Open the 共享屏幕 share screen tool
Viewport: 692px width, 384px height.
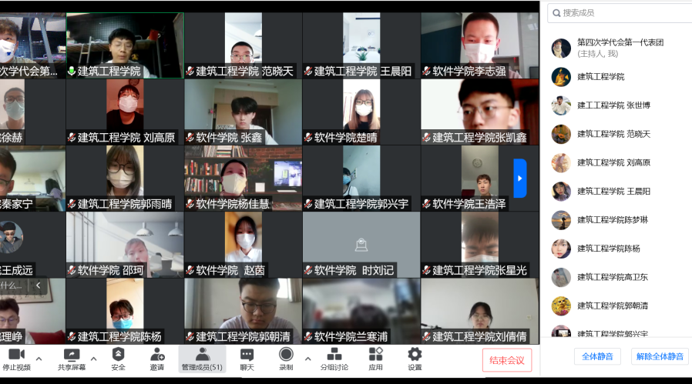coord(72,355)
